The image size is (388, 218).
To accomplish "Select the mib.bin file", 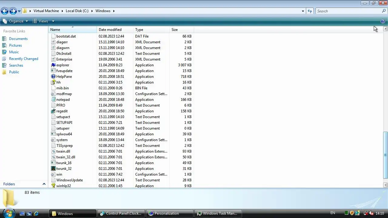I will pyautogui.click(x=62, y=88).
